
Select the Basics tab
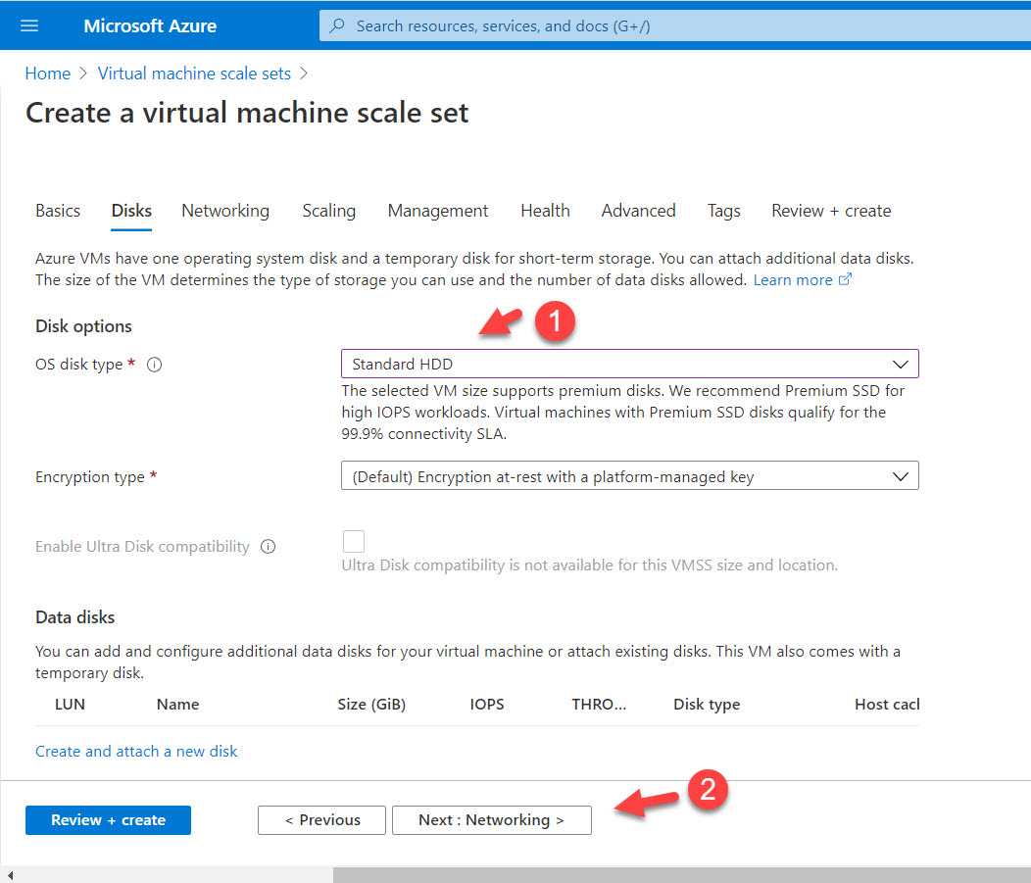click(58, 211)
